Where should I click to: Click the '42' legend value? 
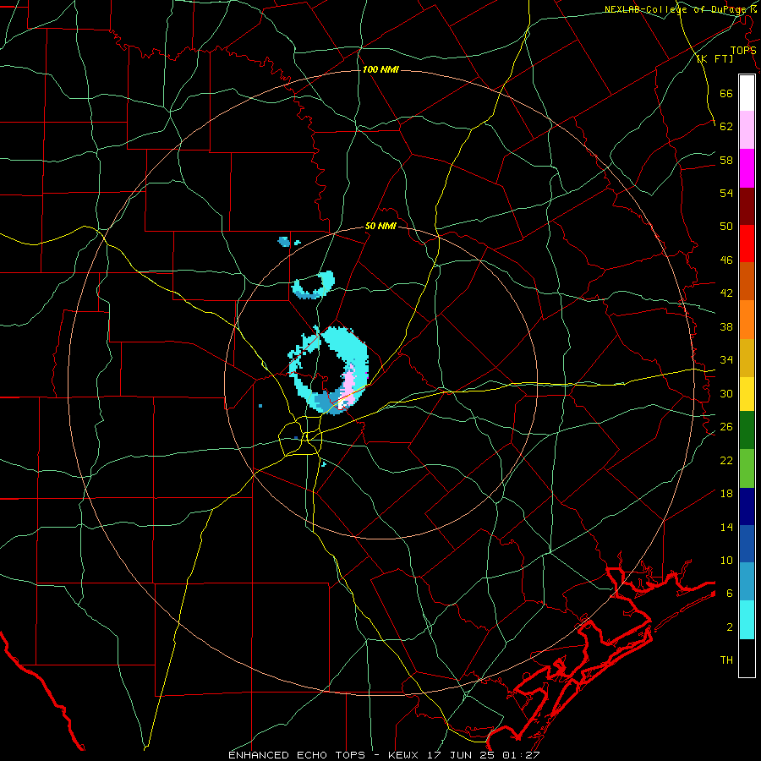click(726, 293)
